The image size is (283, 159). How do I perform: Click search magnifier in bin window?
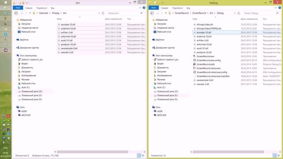pos(141,13)
